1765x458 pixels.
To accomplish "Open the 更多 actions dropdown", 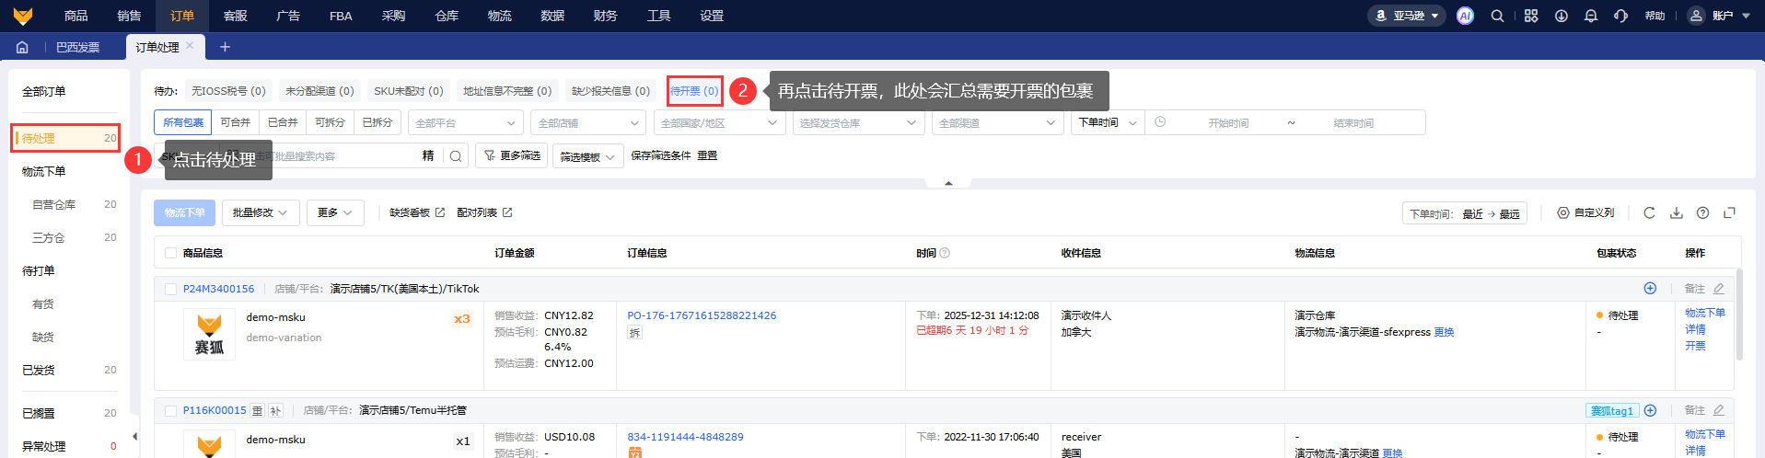I will [x=335, y=212].
